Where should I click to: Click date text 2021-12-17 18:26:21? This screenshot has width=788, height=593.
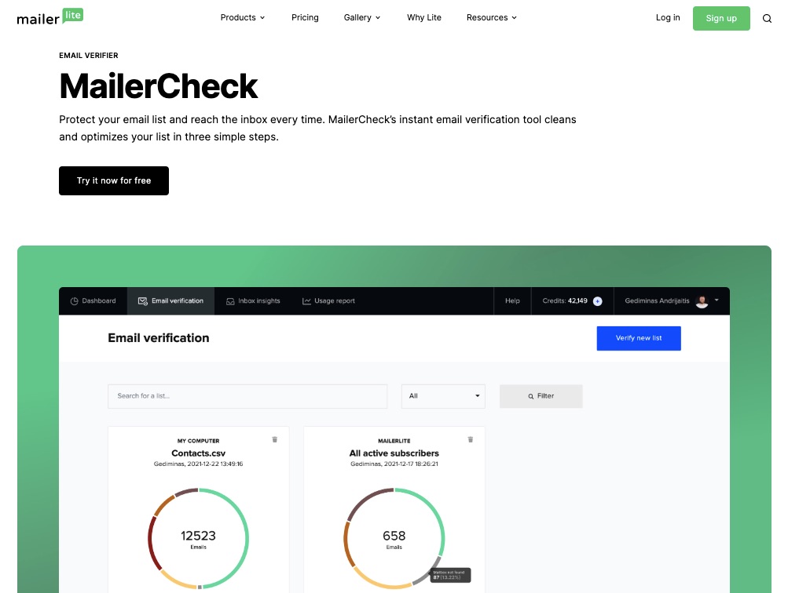coord(411,464)
